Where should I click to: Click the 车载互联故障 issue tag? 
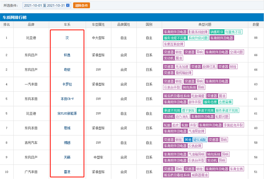click(x=174, y=44)
